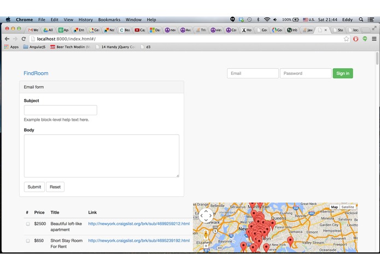The width and height of the screenshot is (380, 270).
Task: Click the battery status icon
Action: coord(296,20)
